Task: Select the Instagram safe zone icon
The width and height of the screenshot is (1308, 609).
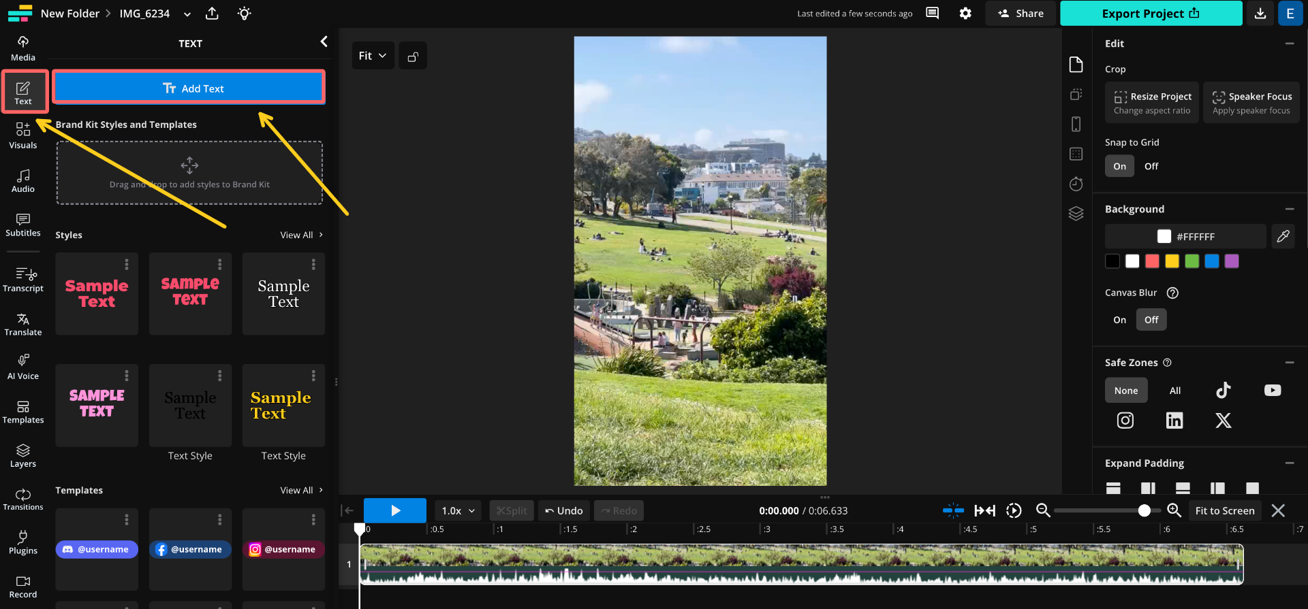Action: pos(1125,421)
